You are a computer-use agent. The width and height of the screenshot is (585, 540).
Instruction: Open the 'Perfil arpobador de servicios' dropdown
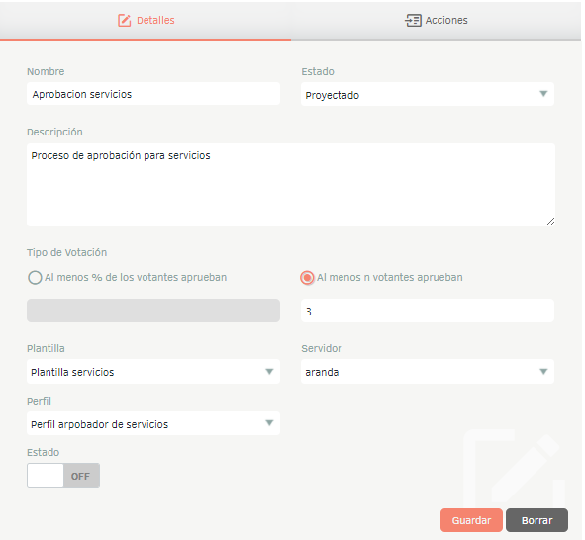153,423
